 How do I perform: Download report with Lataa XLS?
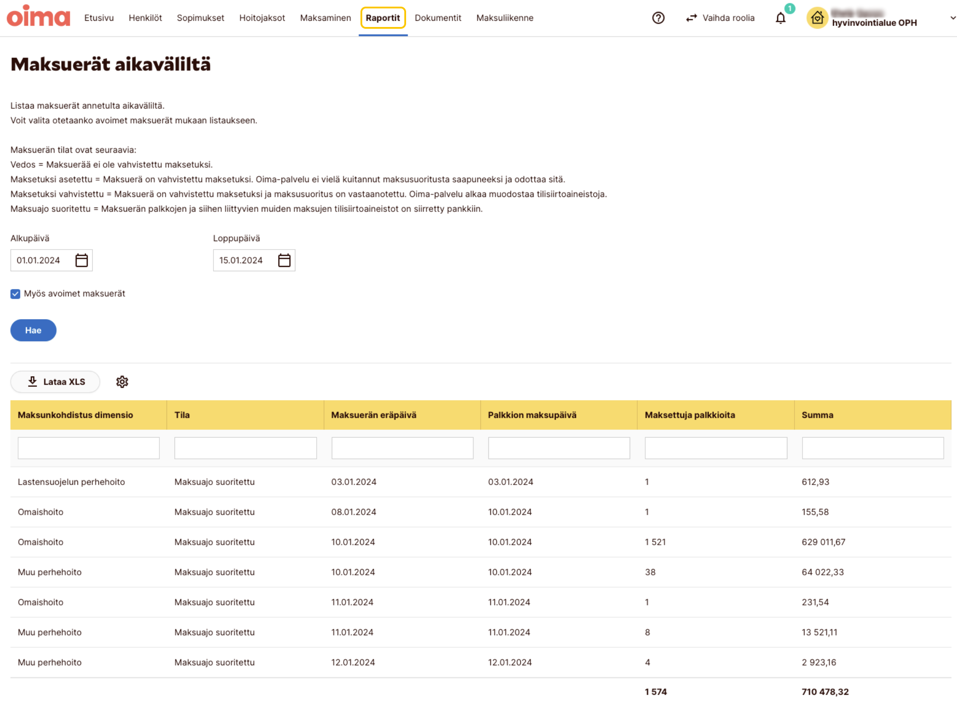(x=55, y=381)
